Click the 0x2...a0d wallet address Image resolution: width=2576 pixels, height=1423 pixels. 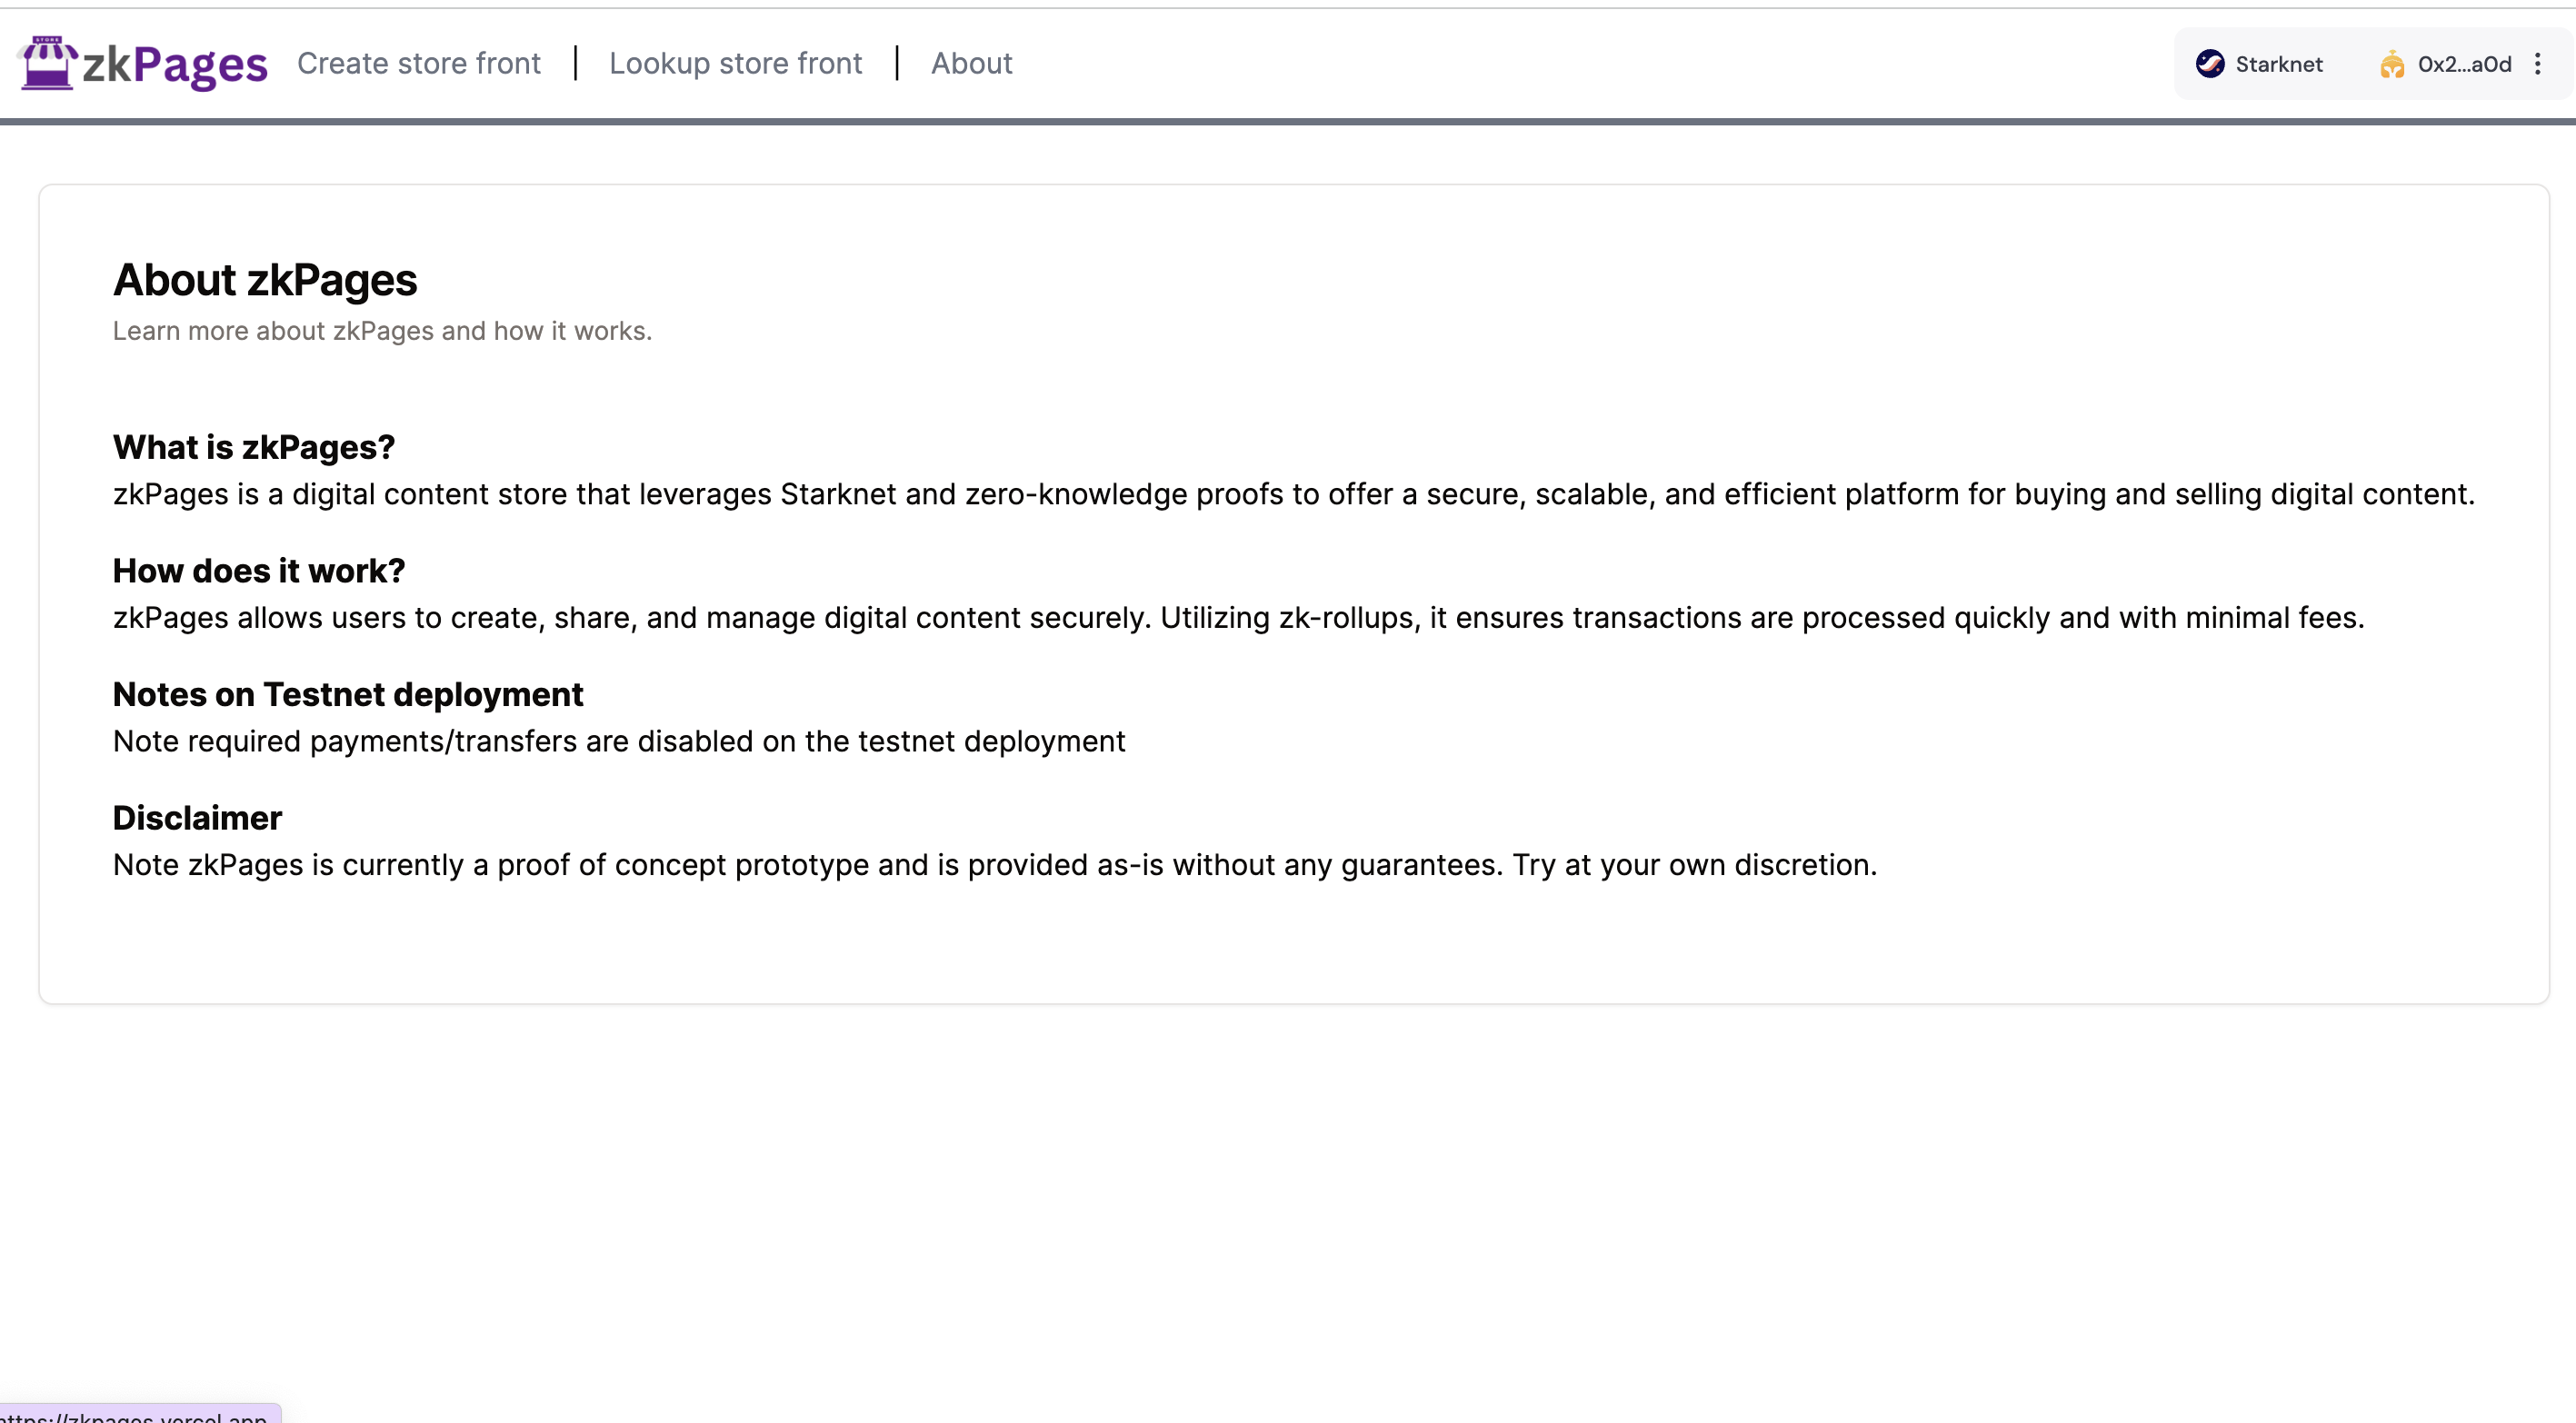2464,64
